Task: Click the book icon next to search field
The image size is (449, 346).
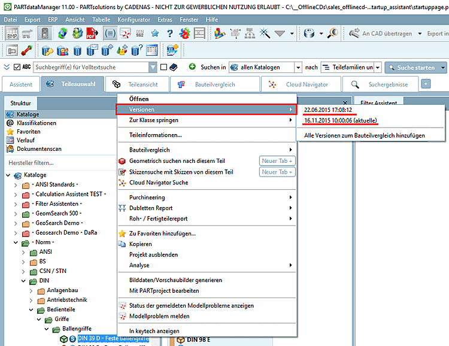Action: pos(173,67)
